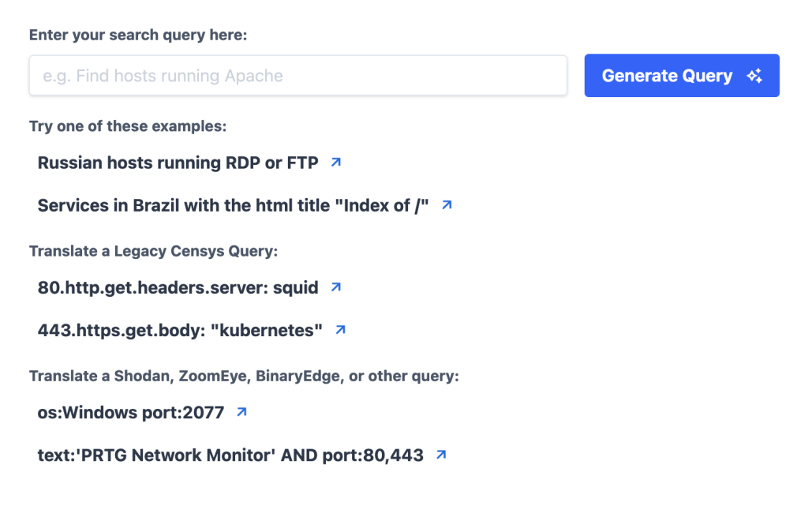Click the "Enter your search query here" label
808x506 pixels.
point(138,35)
